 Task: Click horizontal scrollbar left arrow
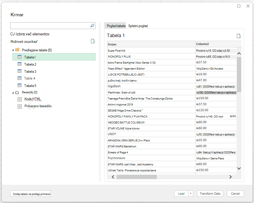pos(113,177)
